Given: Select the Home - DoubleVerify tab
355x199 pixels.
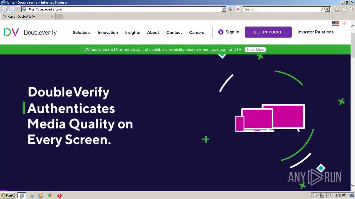Looking at the screenshot, I should [27, 17].
